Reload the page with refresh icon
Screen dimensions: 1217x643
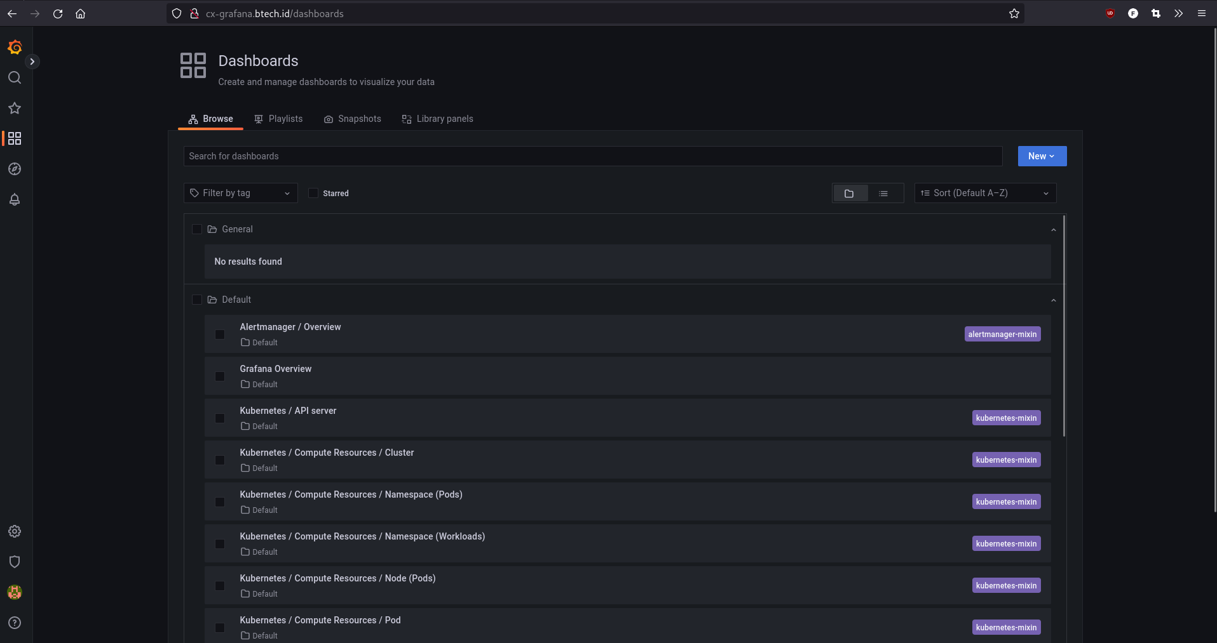coord(58,13)
